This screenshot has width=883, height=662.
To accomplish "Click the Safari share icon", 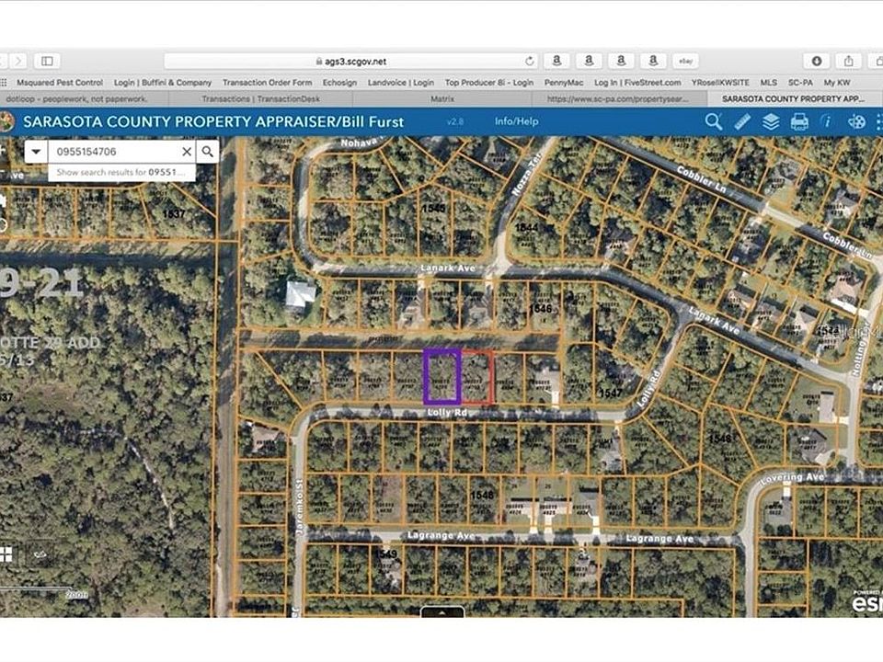I will coord(849,61).
